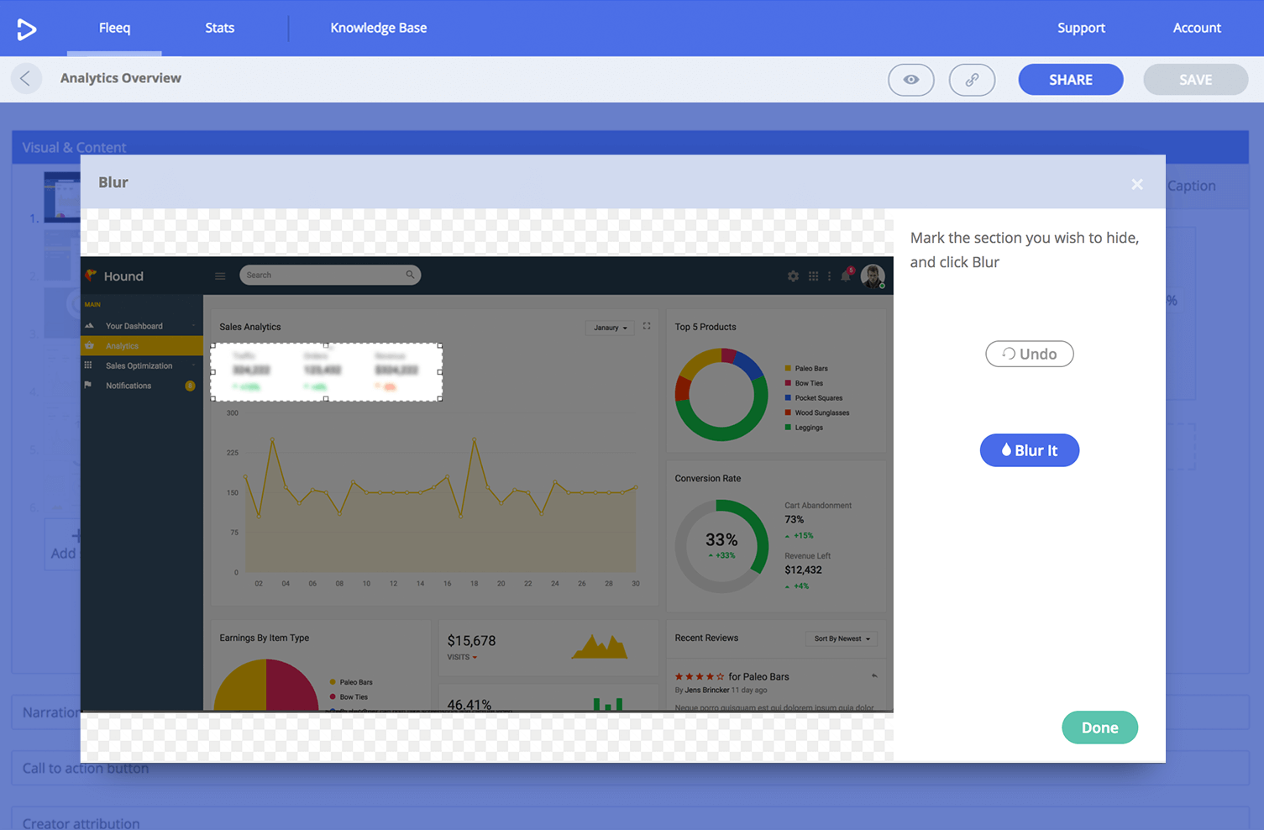The image size is (1264, 830).
Task: Click the SHARE button
Action: 1071,80
